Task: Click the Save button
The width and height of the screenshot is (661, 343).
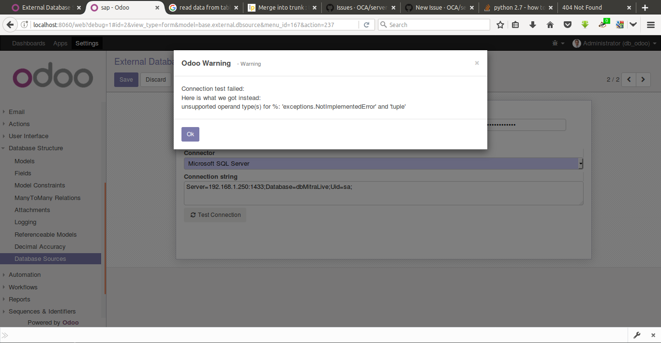Action: click(126, 80)
